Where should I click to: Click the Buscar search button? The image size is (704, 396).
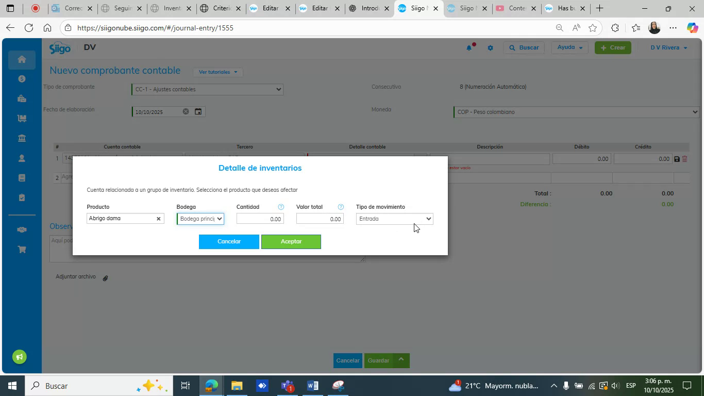[x=524, y=48]
